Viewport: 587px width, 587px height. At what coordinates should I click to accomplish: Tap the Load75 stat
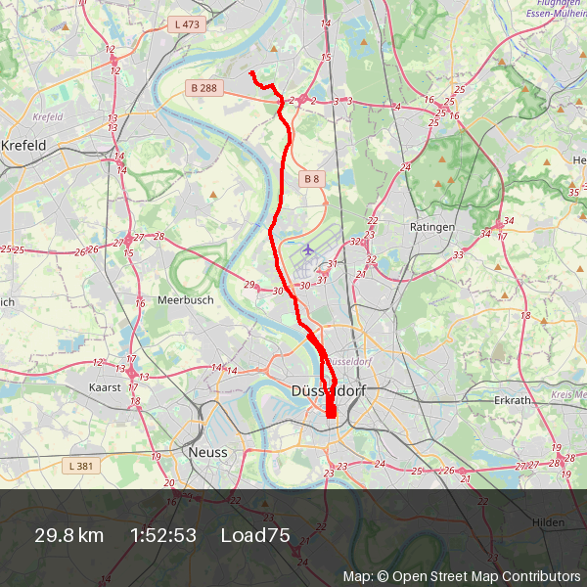(x=255, y=535)
